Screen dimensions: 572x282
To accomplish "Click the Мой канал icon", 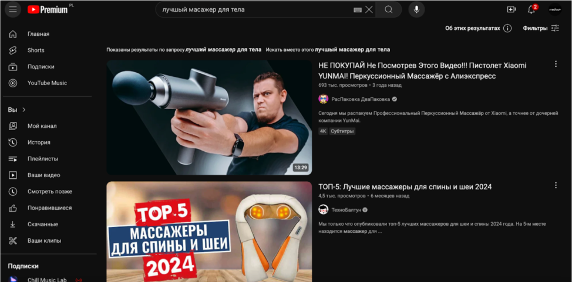I will pyautogui.click(x=13, y=126).
